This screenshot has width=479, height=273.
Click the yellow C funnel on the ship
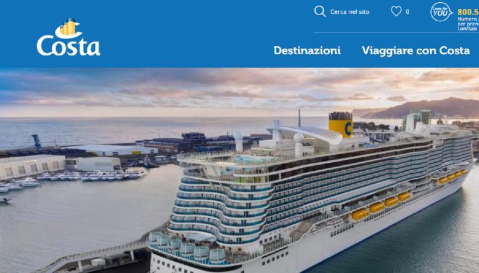[341, 125]
